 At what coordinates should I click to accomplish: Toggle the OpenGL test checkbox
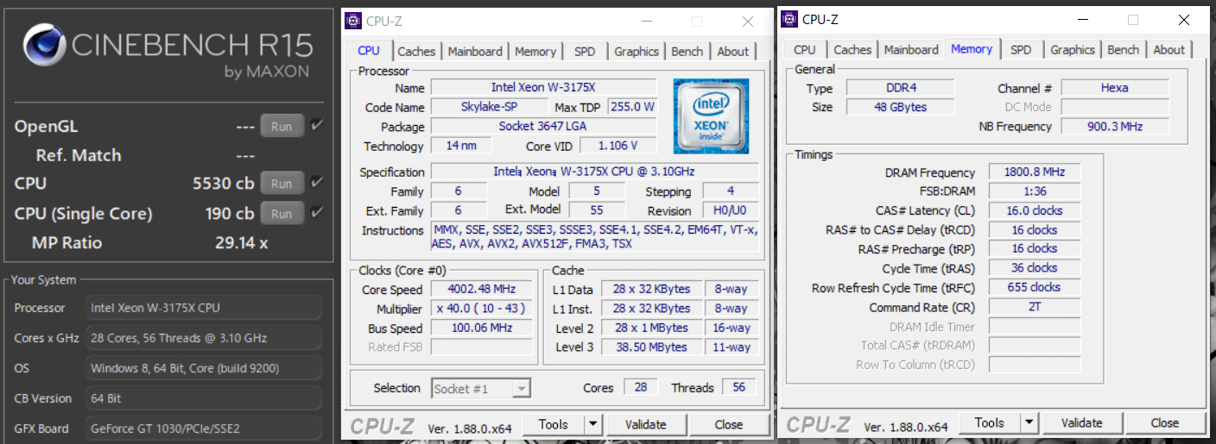click(x=317, y=126)
